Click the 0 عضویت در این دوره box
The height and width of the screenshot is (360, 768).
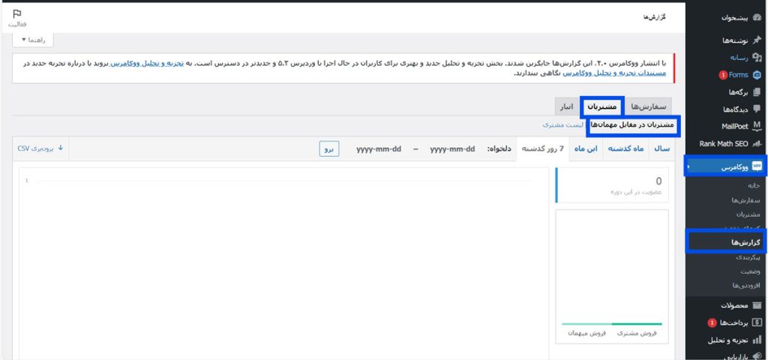click(612, 185)
